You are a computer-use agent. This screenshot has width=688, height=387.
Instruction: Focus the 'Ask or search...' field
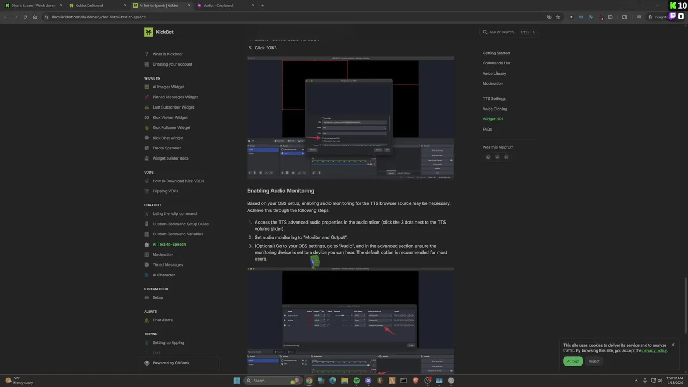pos(510,32)
